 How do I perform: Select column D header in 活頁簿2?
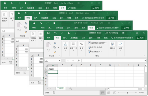click(x=81, y=65)
